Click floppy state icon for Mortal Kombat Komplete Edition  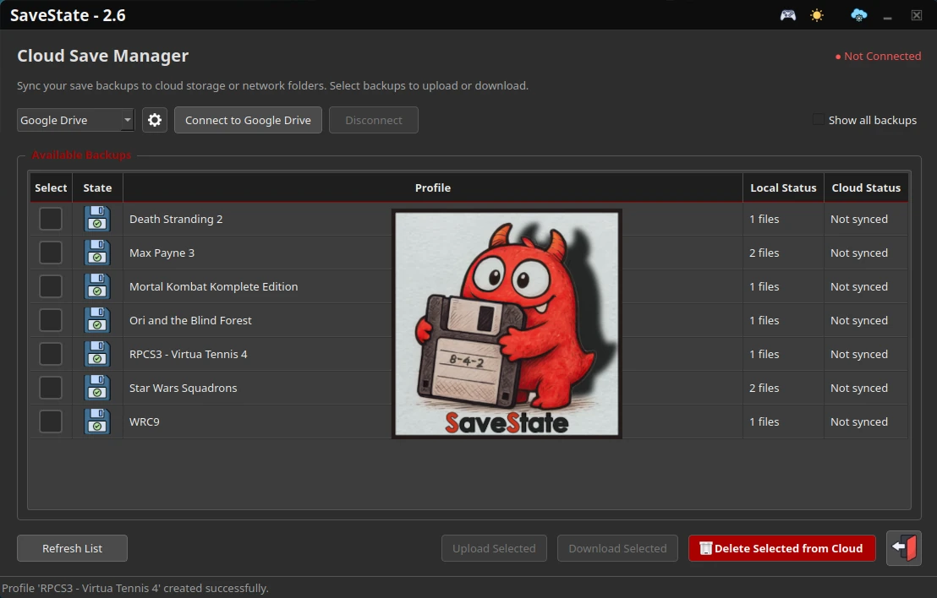96,286
